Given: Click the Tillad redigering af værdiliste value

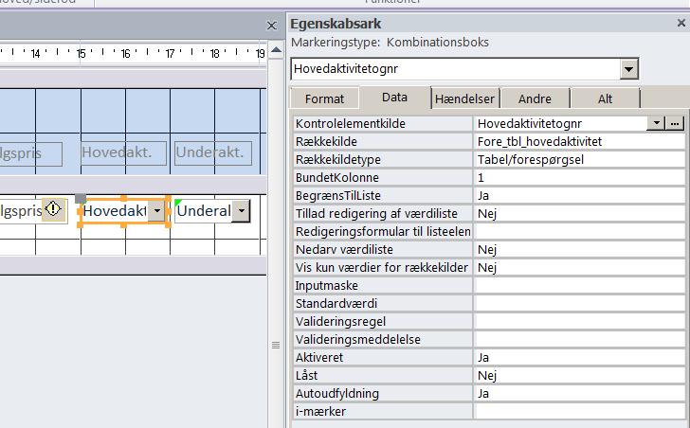Looking at the screenshot, I should (579, 214).
